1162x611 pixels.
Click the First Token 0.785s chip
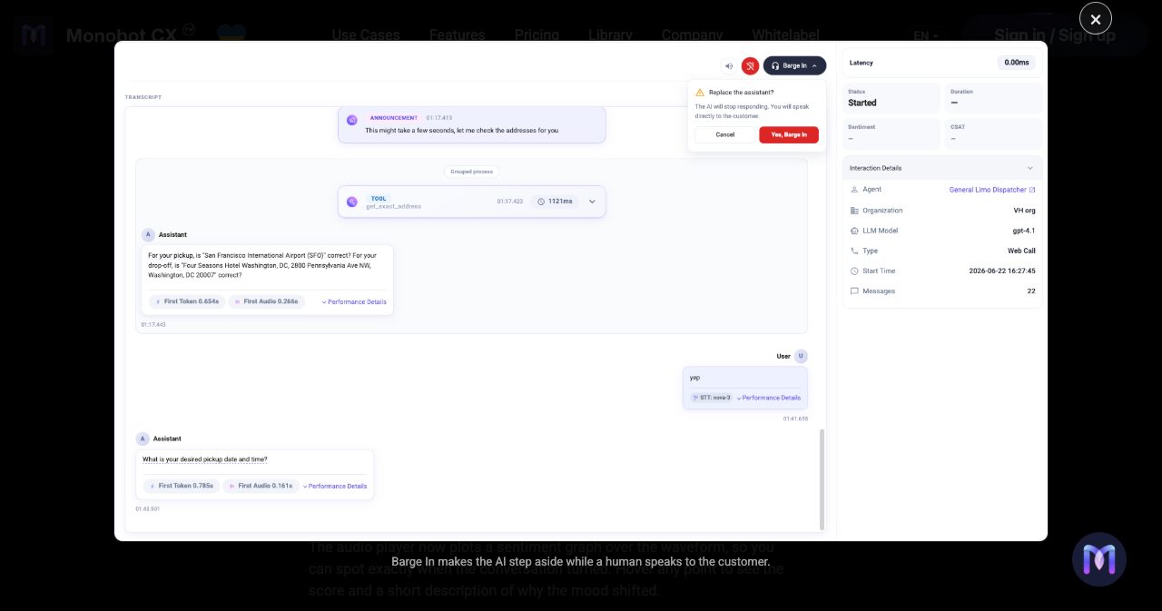point(181,486)
